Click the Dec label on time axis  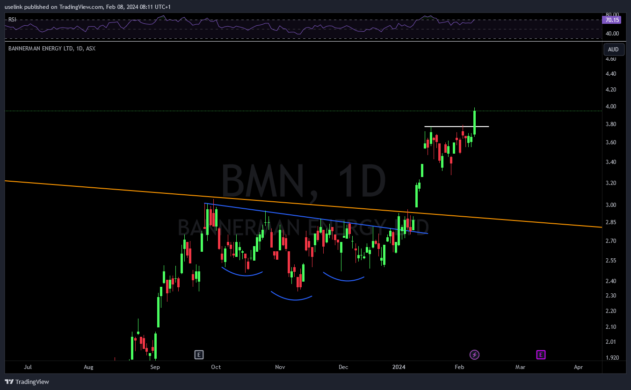[343, 367]
